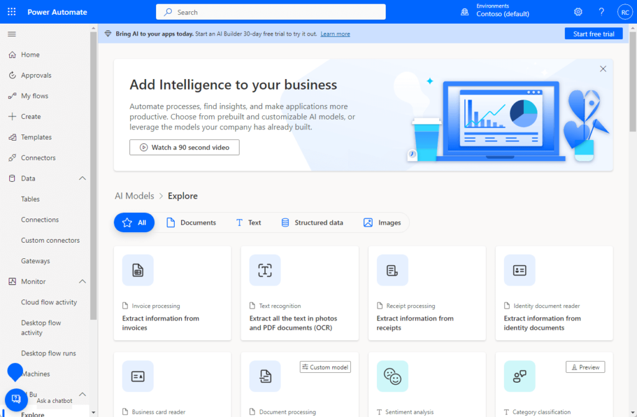This screenshot has width=637, height=417.
Task: Click the Create plus icon
Action: tap(12, 116)
